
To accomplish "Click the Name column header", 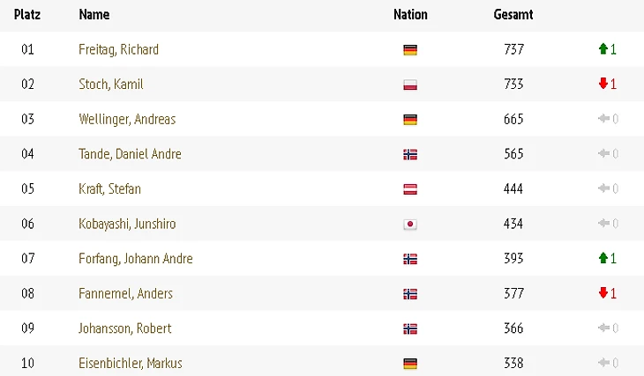I will 94,15.
